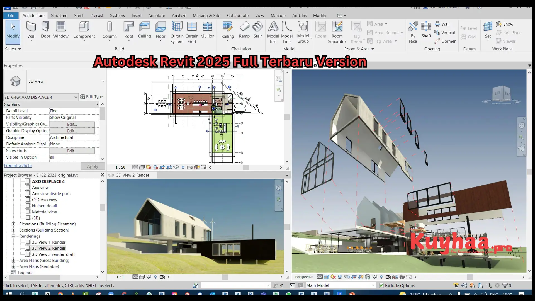
Task: Collapse the Renderings node in Project Browser
Action: tap(13, 236)
